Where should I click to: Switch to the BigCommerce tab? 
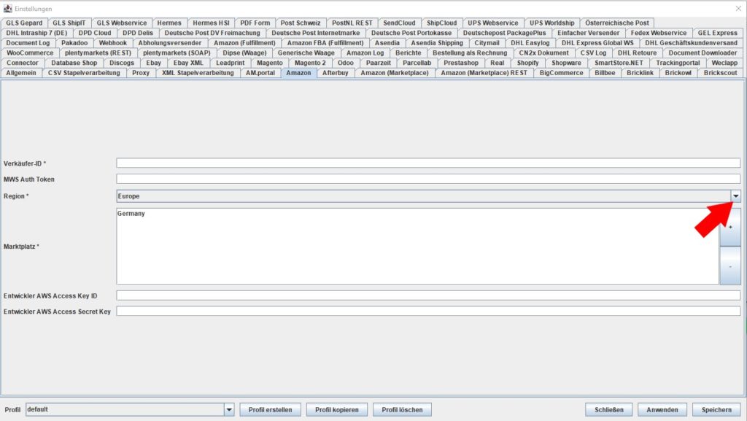(x=561, y=73)
